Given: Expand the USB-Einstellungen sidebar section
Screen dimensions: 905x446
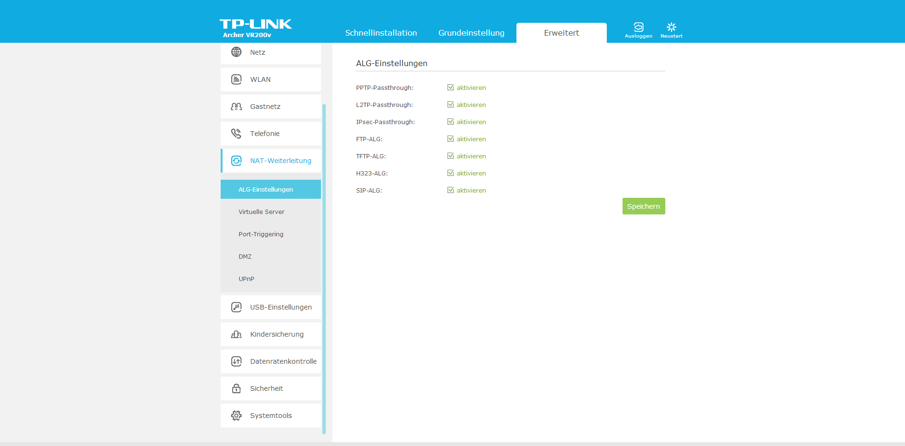Looking at the screenshot, I should tap(281, 307).
